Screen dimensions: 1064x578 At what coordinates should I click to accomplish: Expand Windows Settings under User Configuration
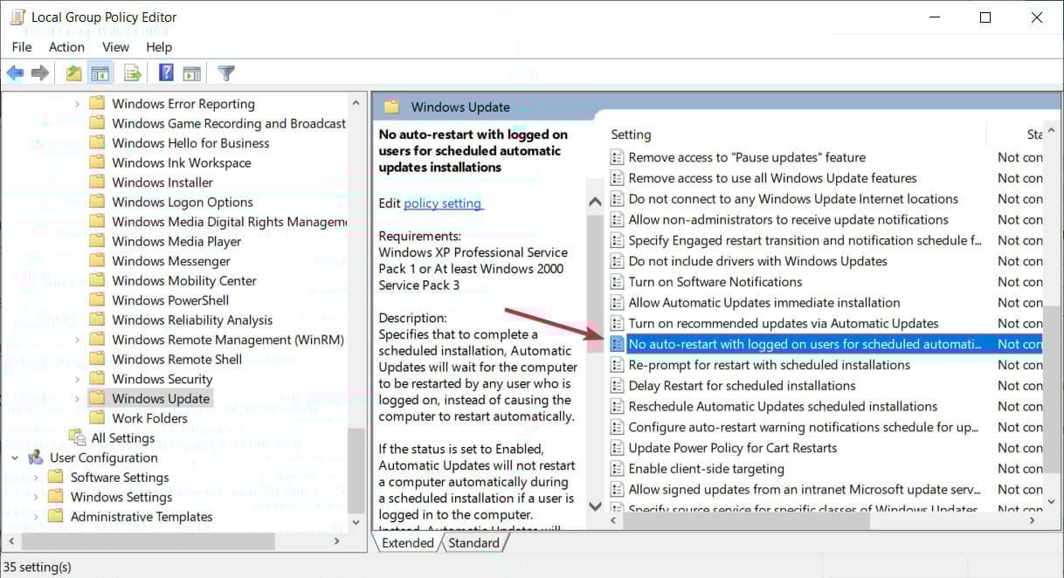pos(36,497)
